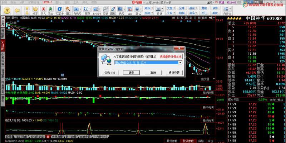
Task: Click the 周期 period clock icon
Action: tap(86, 9)
